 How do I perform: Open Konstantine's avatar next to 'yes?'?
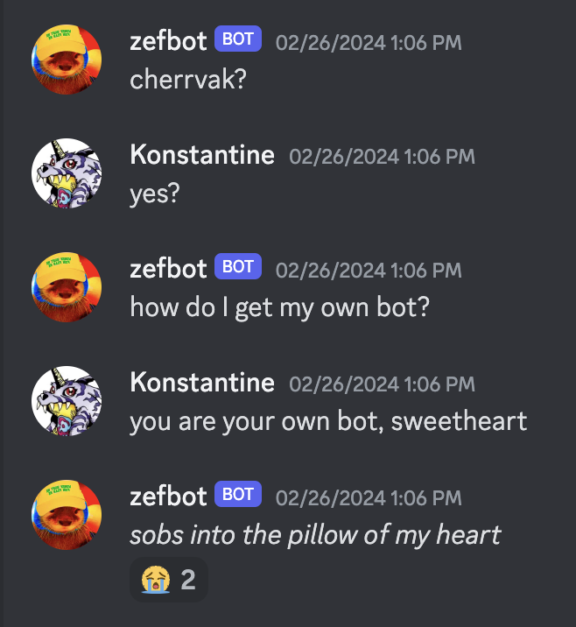point(67,173)
